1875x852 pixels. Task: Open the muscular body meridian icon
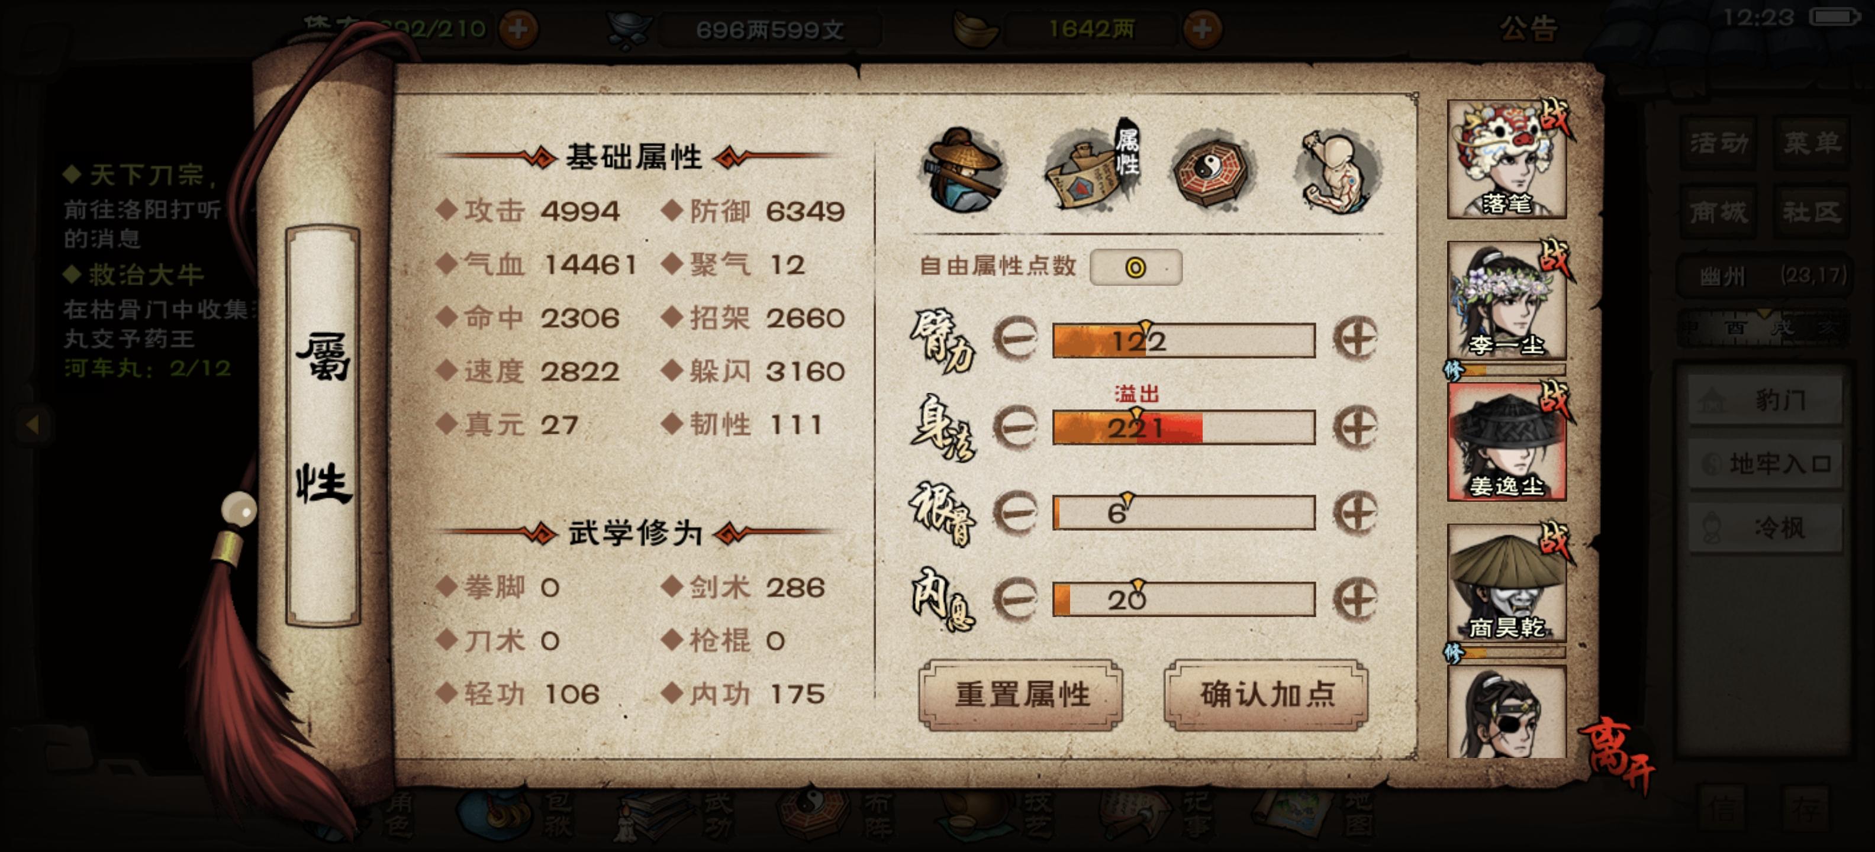pos(1338,170)
